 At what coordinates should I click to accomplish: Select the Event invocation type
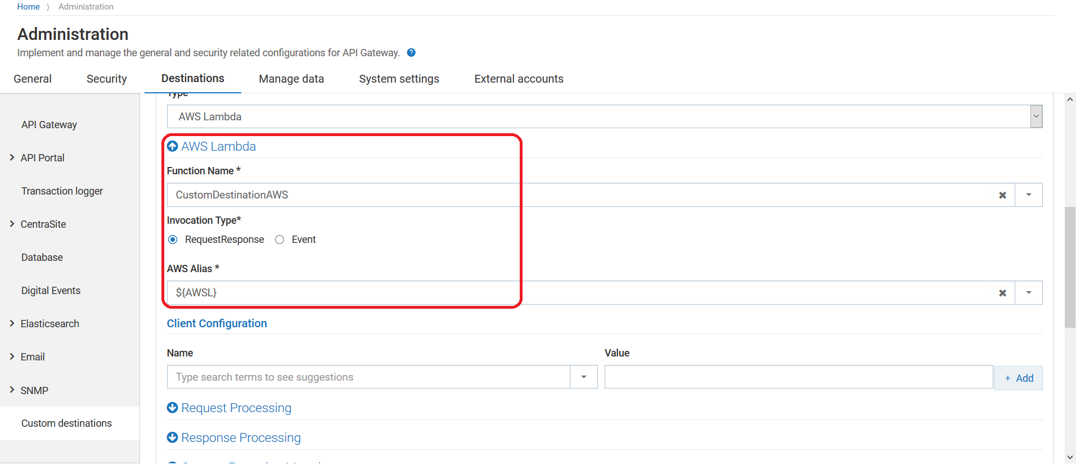click(x=280, y=240)
